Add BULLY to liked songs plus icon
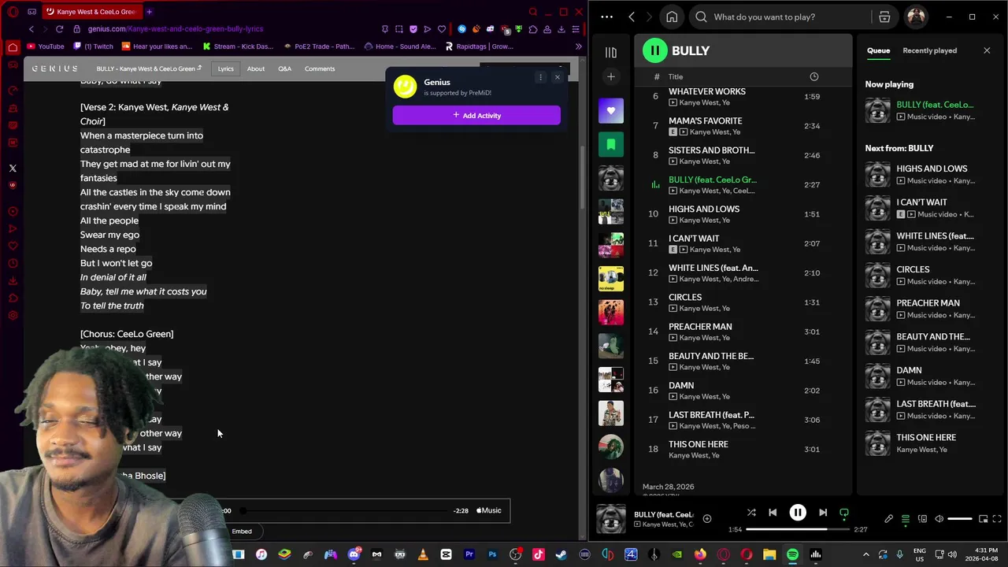 pos(707,518)
